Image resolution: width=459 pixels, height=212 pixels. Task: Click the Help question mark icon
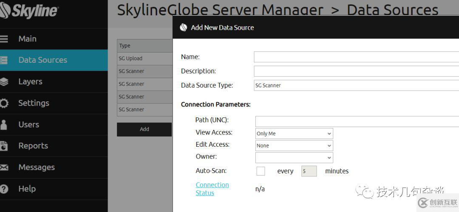pos(4,189)
